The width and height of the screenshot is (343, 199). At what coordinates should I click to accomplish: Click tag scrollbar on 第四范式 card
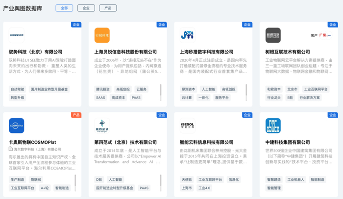[x=161, y=183]
